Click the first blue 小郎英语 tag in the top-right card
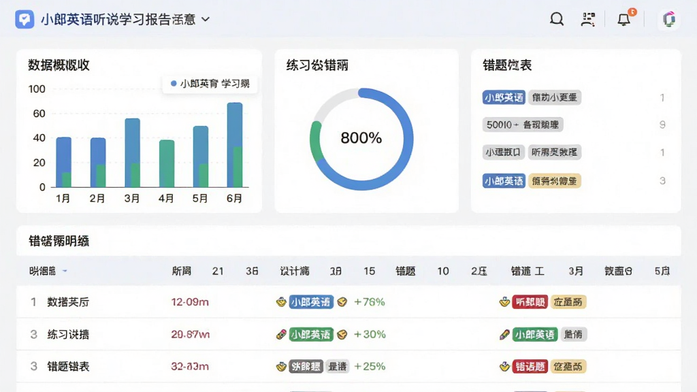This screenshot has height=392, width=697. pos(504,97)
